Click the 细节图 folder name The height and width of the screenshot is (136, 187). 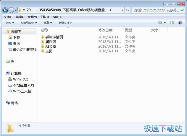(x=51, y=46)
